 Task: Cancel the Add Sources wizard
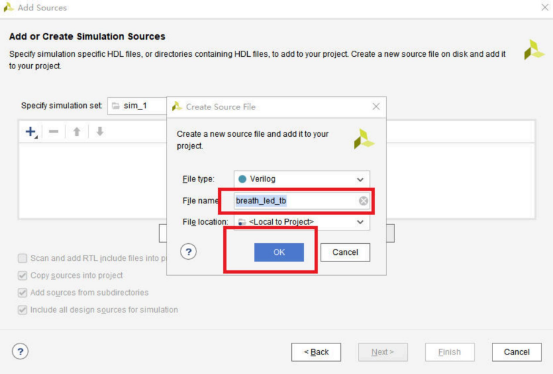tap(516, 352)
